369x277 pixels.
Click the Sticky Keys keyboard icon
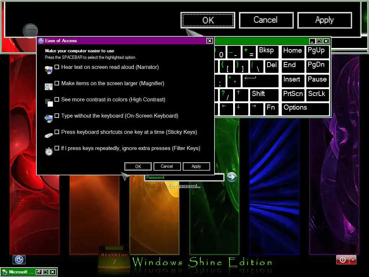[49, 136]
